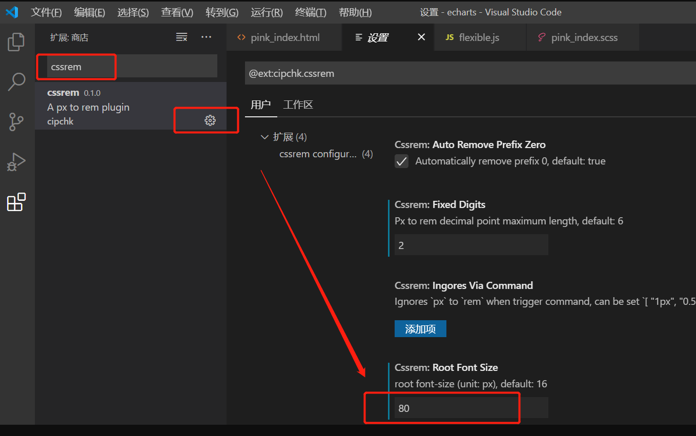Viewport: 696px width, 436px height.
Task: Click the 添加项 button
Action: click(x=420, y=329)
